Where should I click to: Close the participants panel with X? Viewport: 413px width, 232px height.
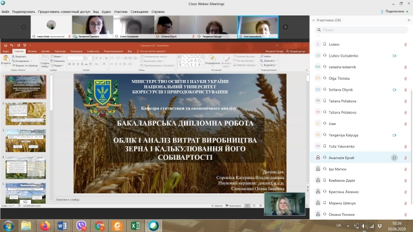click(408, 20)
